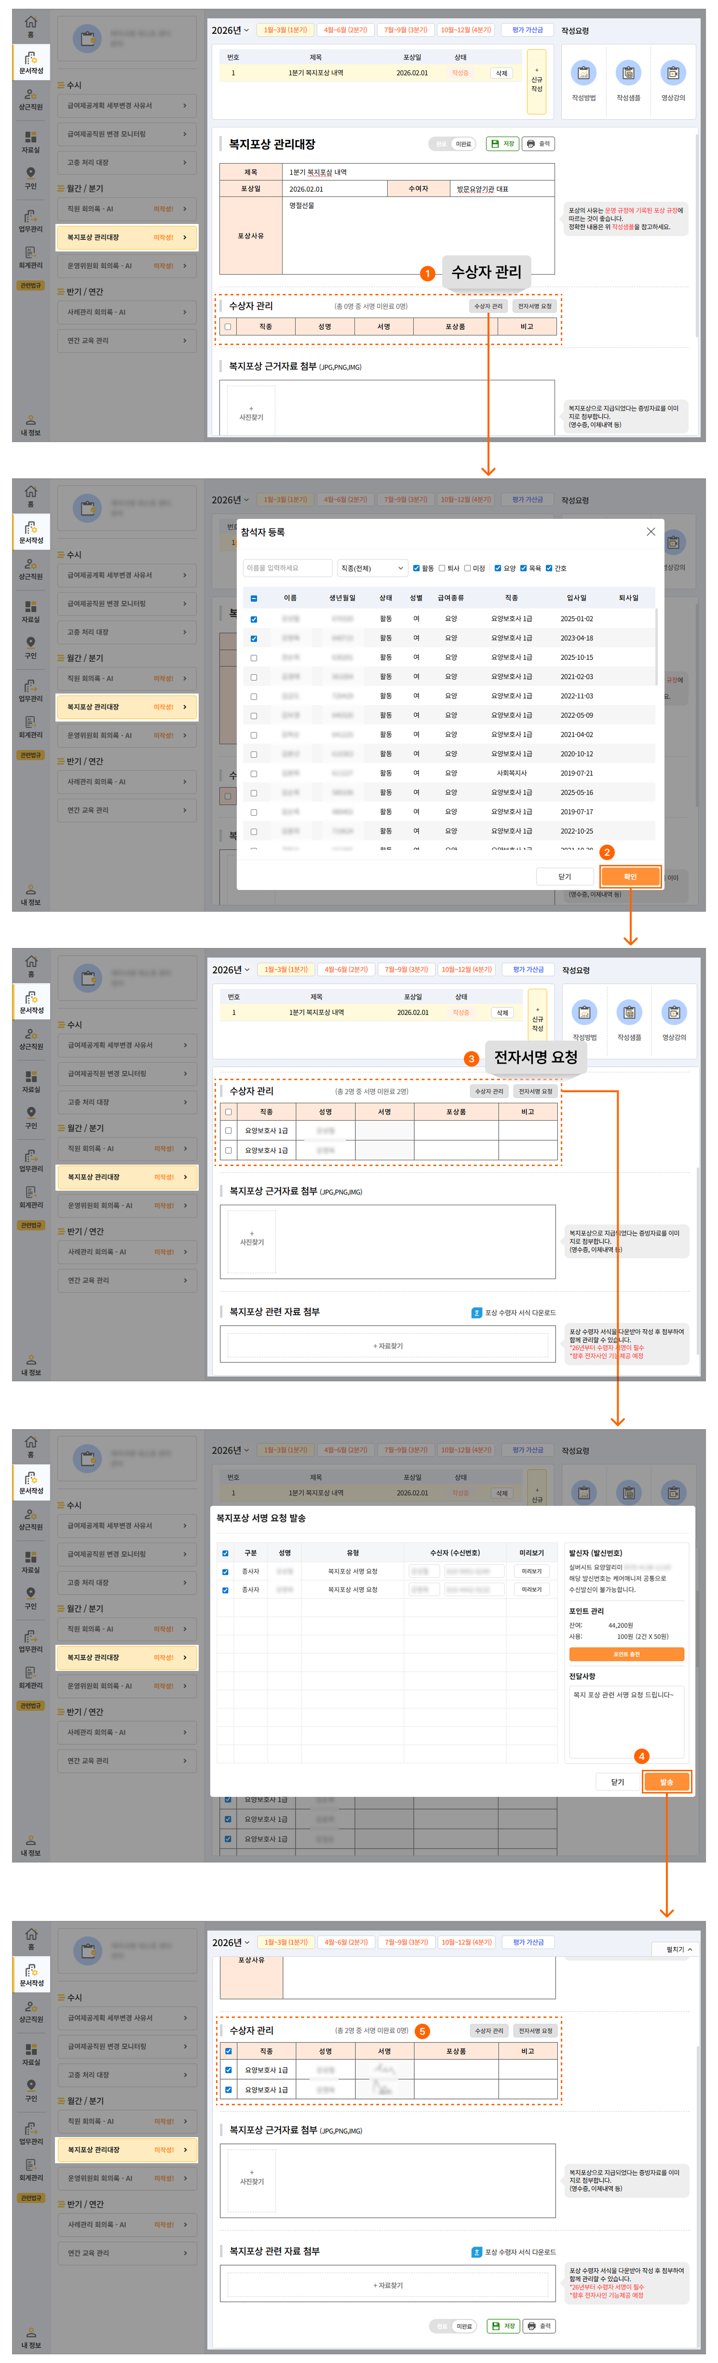Toggle 완료/미완료 switch in the first screenshot
This screenshot has width=718, height=2363.
pos(453,143)
